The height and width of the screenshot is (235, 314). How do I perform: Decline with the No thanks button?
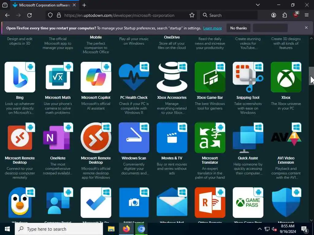[x=239, y=28]
